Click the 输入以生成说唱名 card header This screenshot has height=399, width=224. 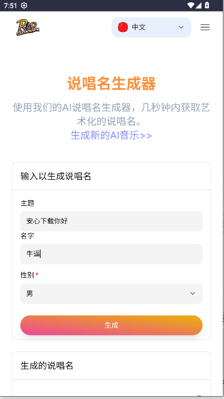click(111, 176)
